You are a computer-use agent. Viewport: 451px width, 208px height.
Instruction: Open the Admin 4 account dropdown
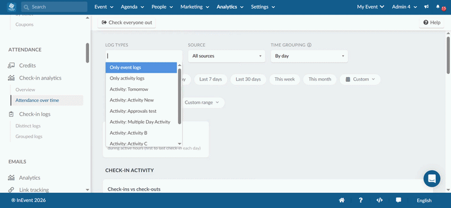coord(404,7)
